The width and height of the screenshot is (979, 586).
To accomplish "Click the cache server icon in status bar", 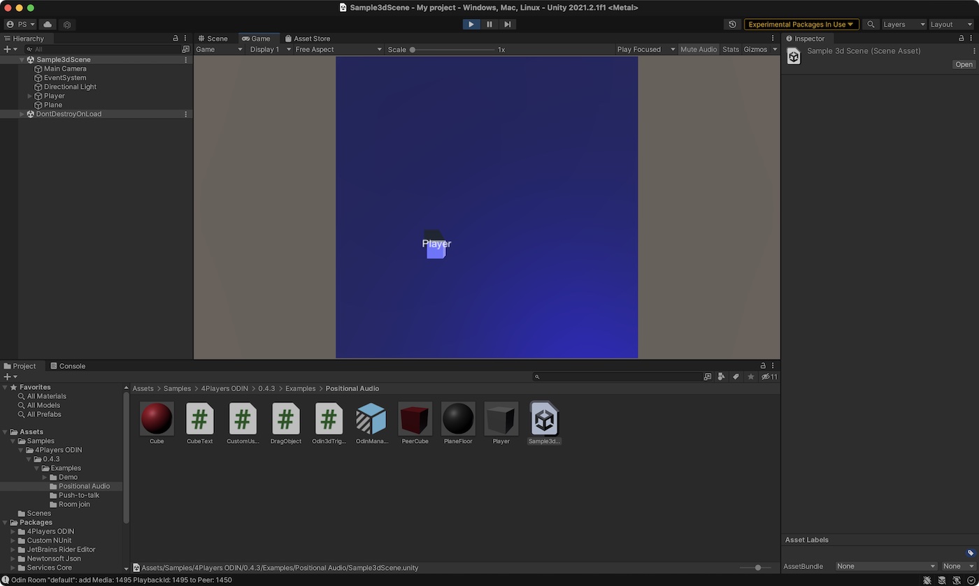I will coord(943,580).
